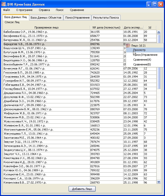This screenshot has height=196, width=165.
Task: Sort by Дата экспер... column header
Action: click(x=133, y=27)
